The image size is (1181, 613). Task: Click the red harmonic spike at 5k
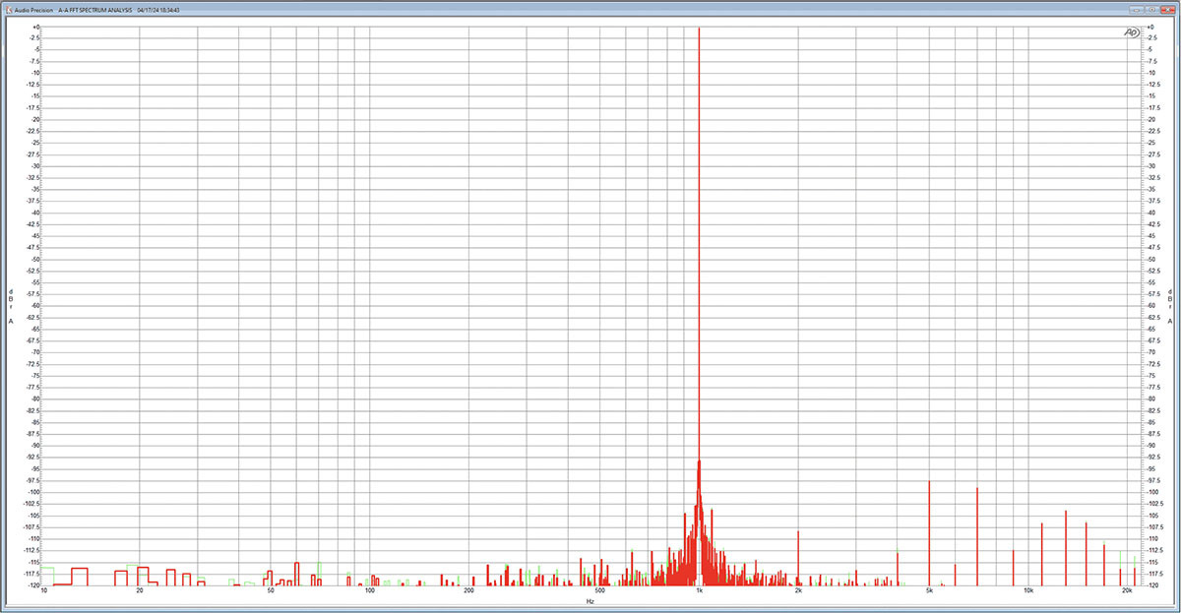pos(929,531)
